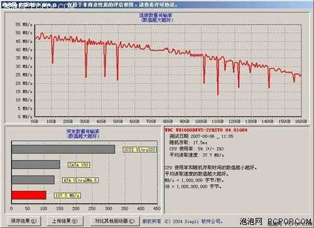Click the 上传结果 (U) button
The height and width of the screenshot is (228, 314).
pos(65,220)
